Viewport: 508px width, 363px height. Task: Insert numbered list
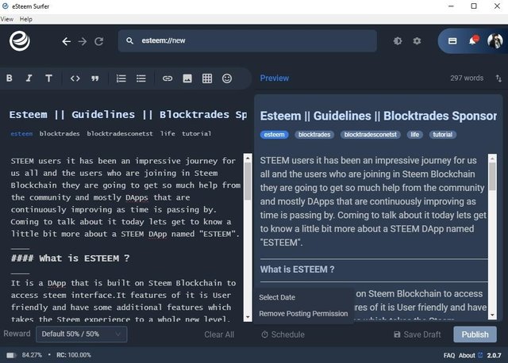121,78
